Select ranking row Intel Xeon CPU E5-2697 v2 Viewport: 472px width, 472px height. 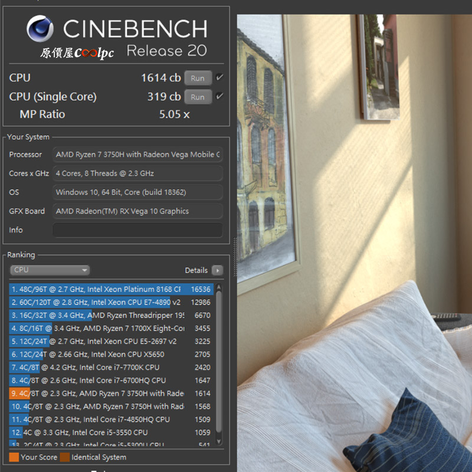111,342
